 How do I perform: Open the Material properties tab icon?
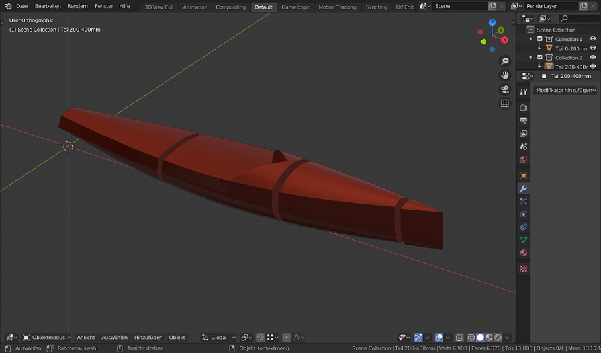(x=523, y=253)
